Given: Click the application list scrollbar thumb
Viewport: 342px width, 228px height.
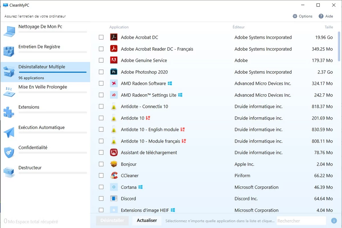Looking at the screenshot, I should (x=339, y=46).
